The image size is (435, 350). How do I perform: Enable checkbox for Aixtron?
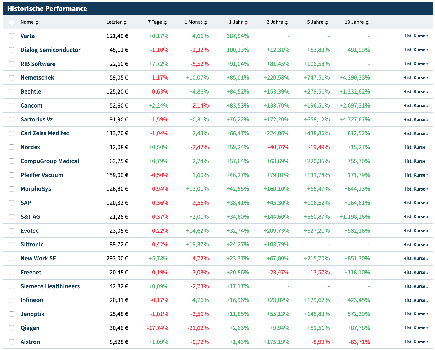pyautogui.click(x=12, y=342)
